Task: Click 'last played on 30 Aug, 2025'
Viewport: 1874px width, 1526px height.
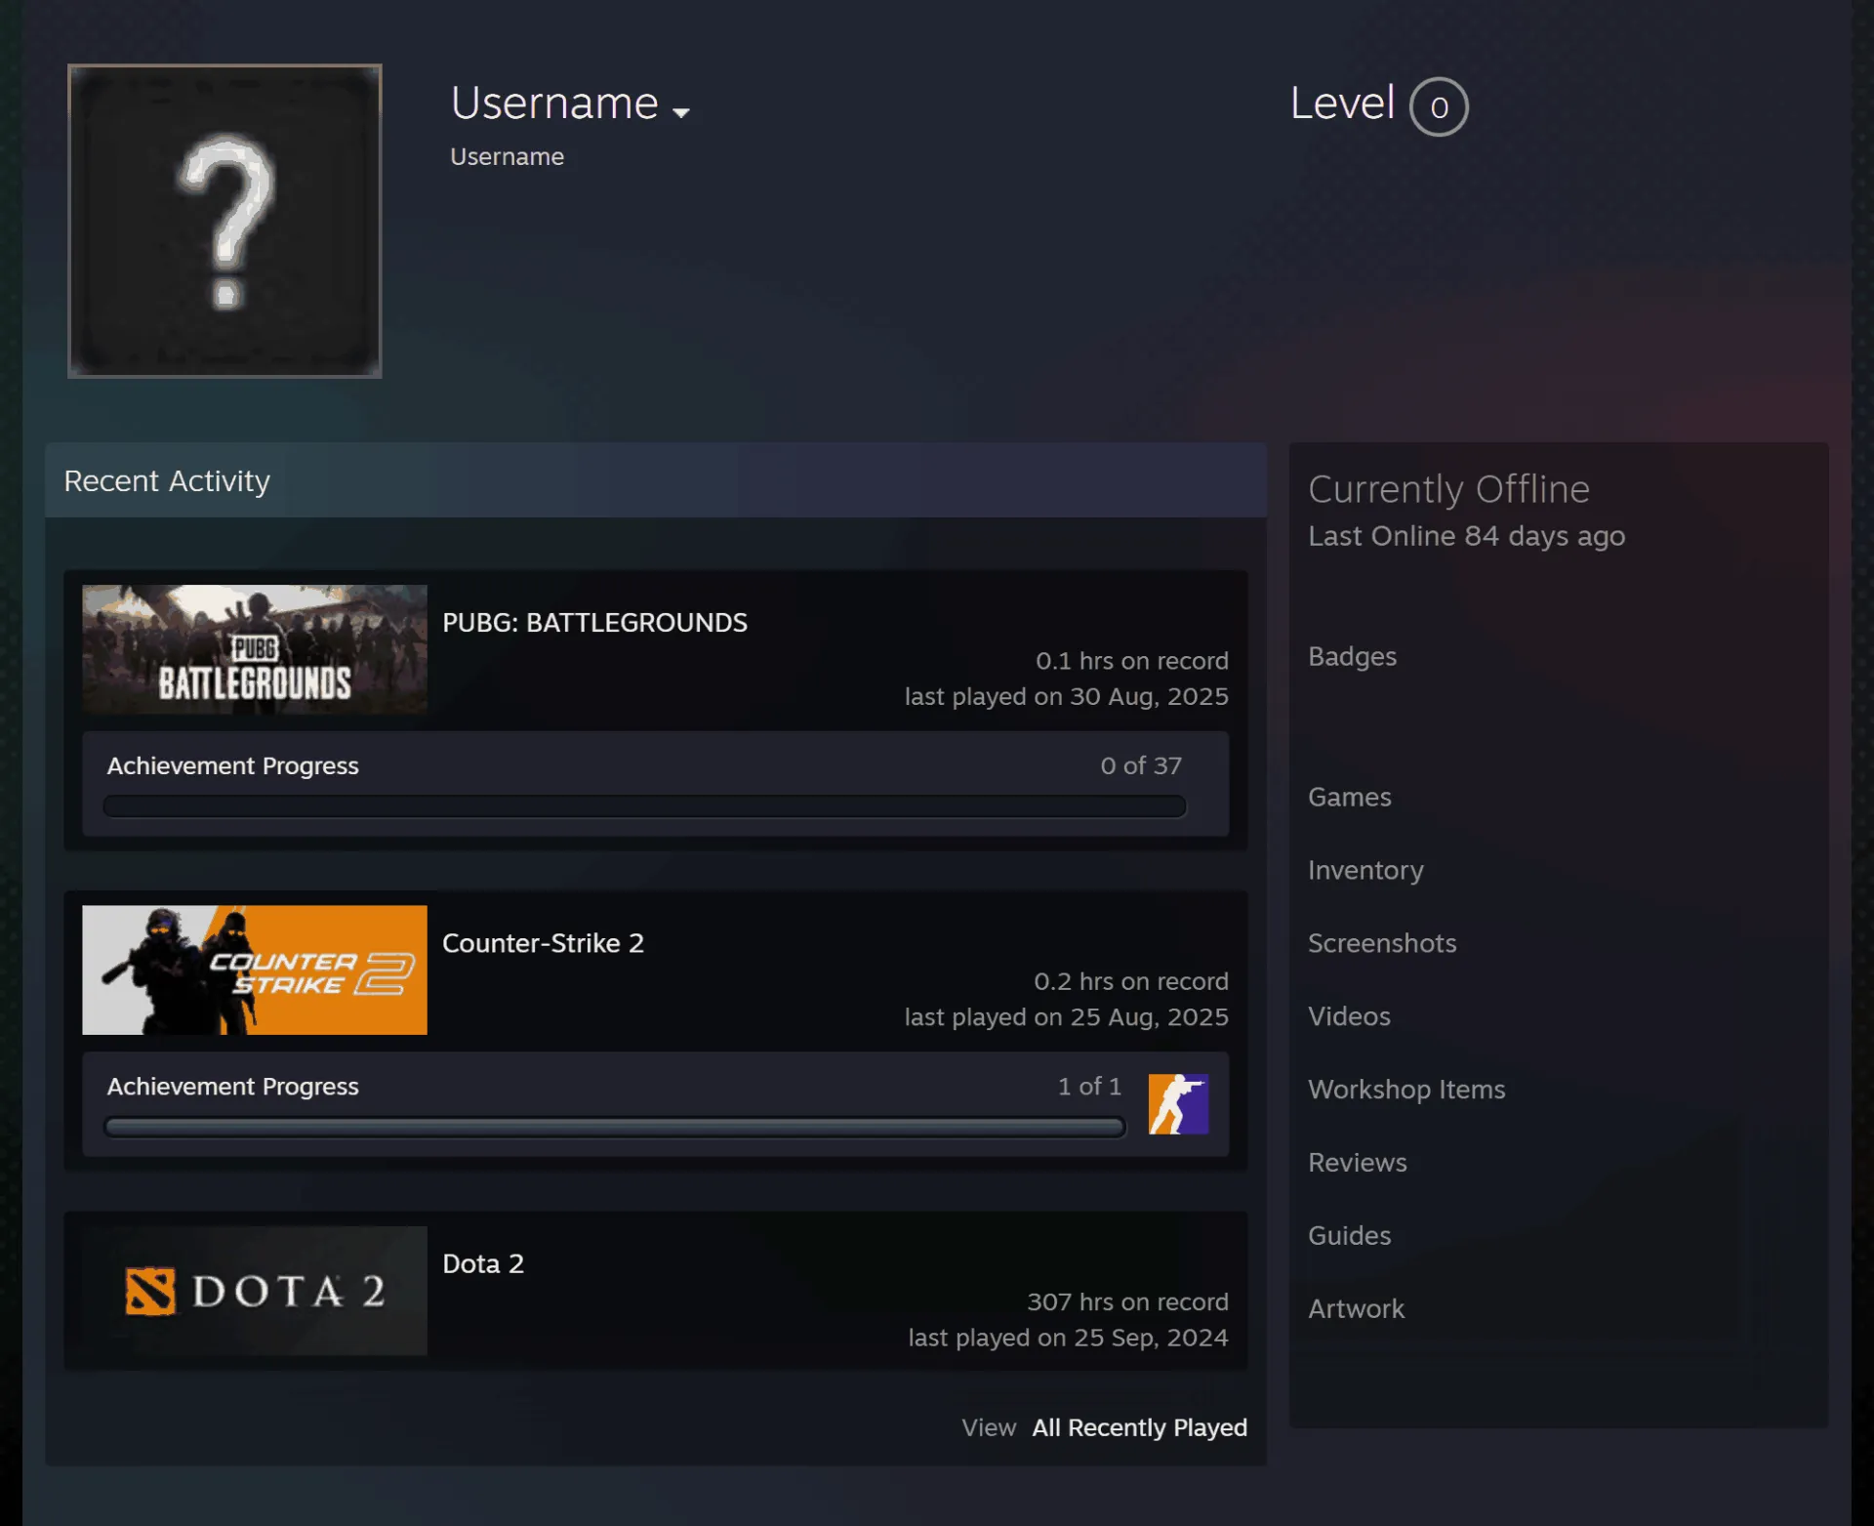Action: [1066, 696]
